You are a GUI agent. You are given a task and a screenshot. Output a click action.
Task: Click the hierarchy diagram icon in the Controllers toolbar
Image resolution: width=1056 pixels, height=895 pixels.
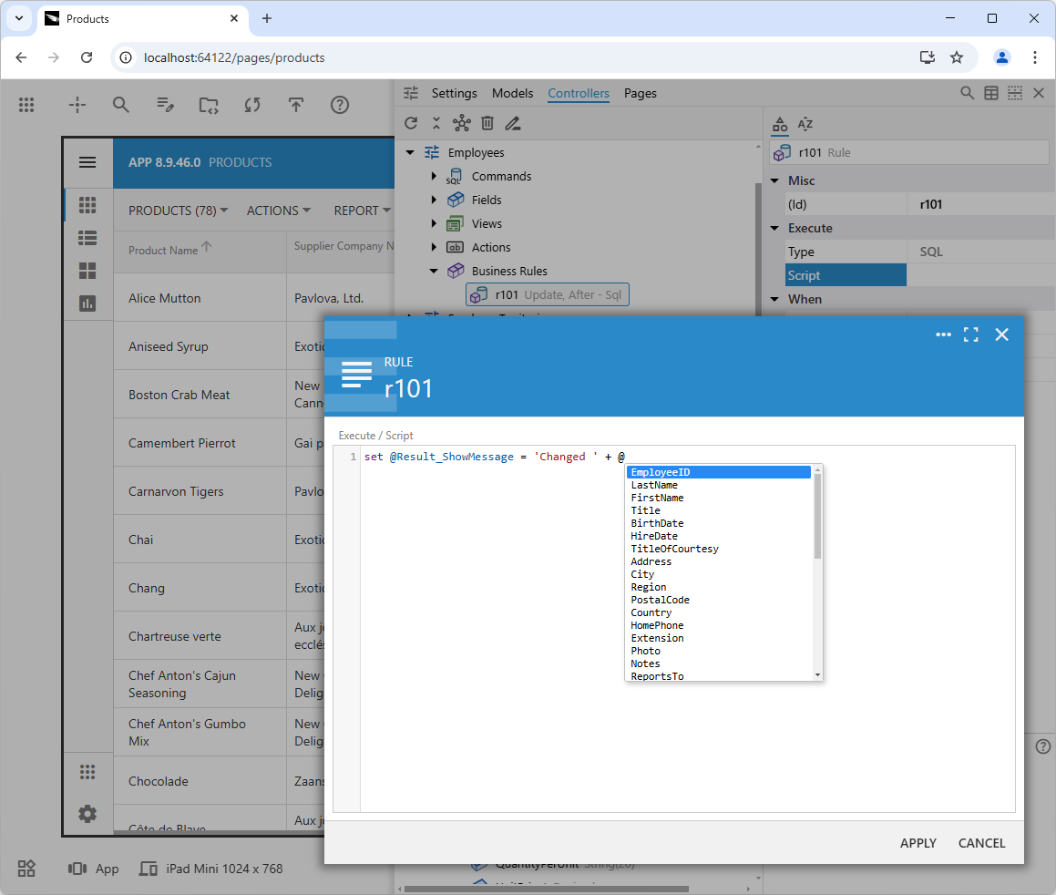(x=462, y=123)
